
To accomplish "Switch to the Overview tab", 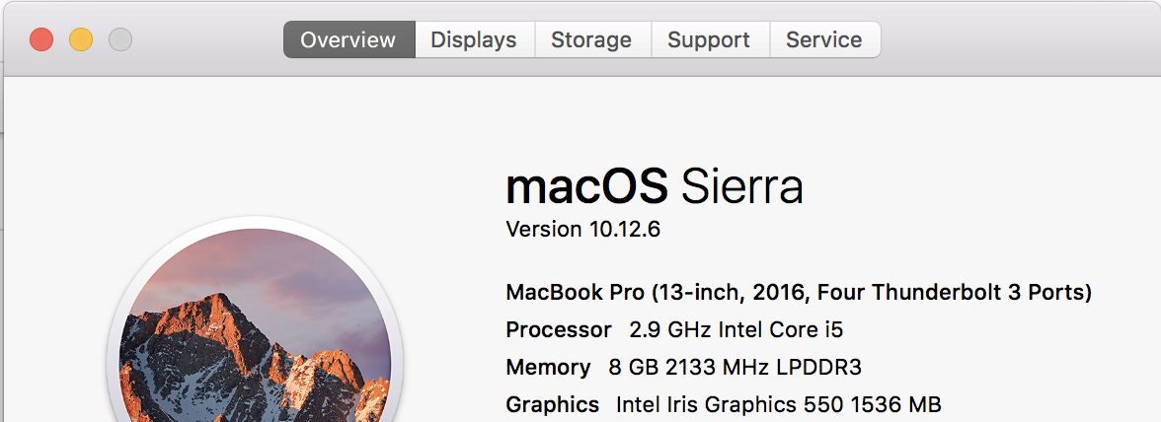I will (x=348, y=40).
